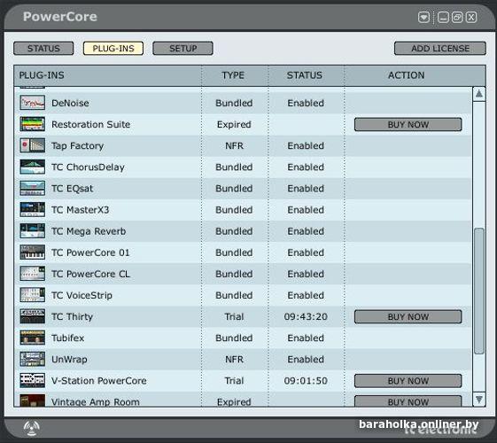This screenshot has width=497, height=443.
Task: Select the V-Station PowerCore name
Action: (x=99, y=381)
